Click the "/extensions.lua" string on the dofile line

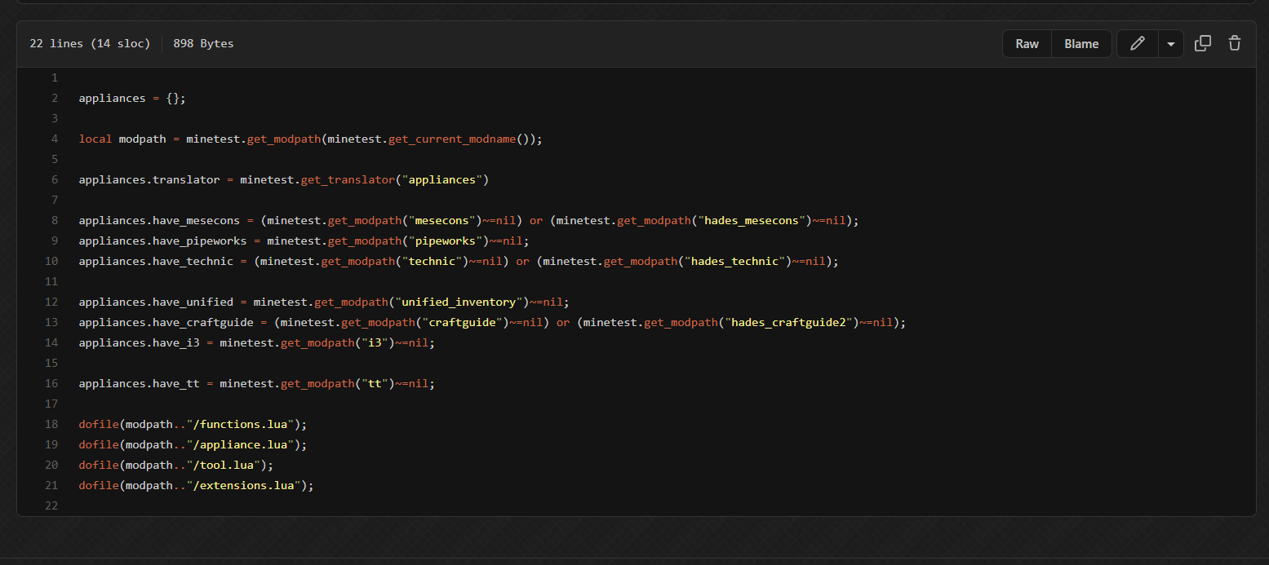tap(244, 485)
